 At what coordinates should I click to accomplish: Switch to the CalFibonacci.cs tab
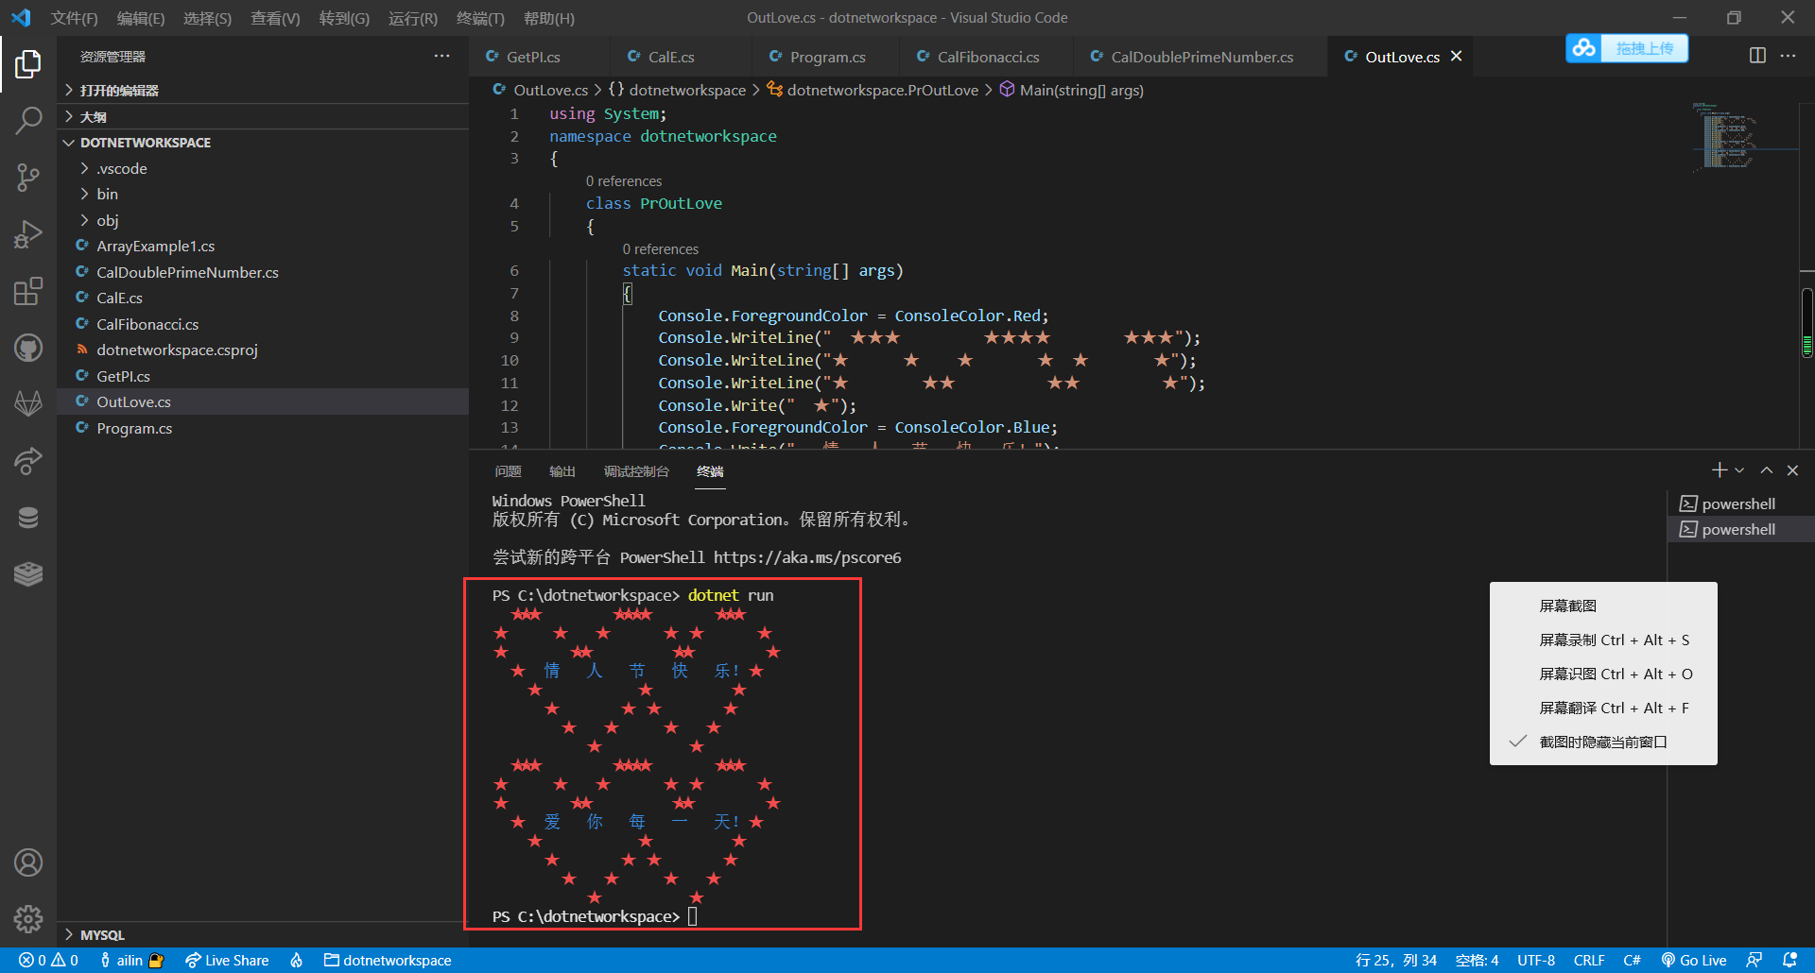click(x=987, y=57)
